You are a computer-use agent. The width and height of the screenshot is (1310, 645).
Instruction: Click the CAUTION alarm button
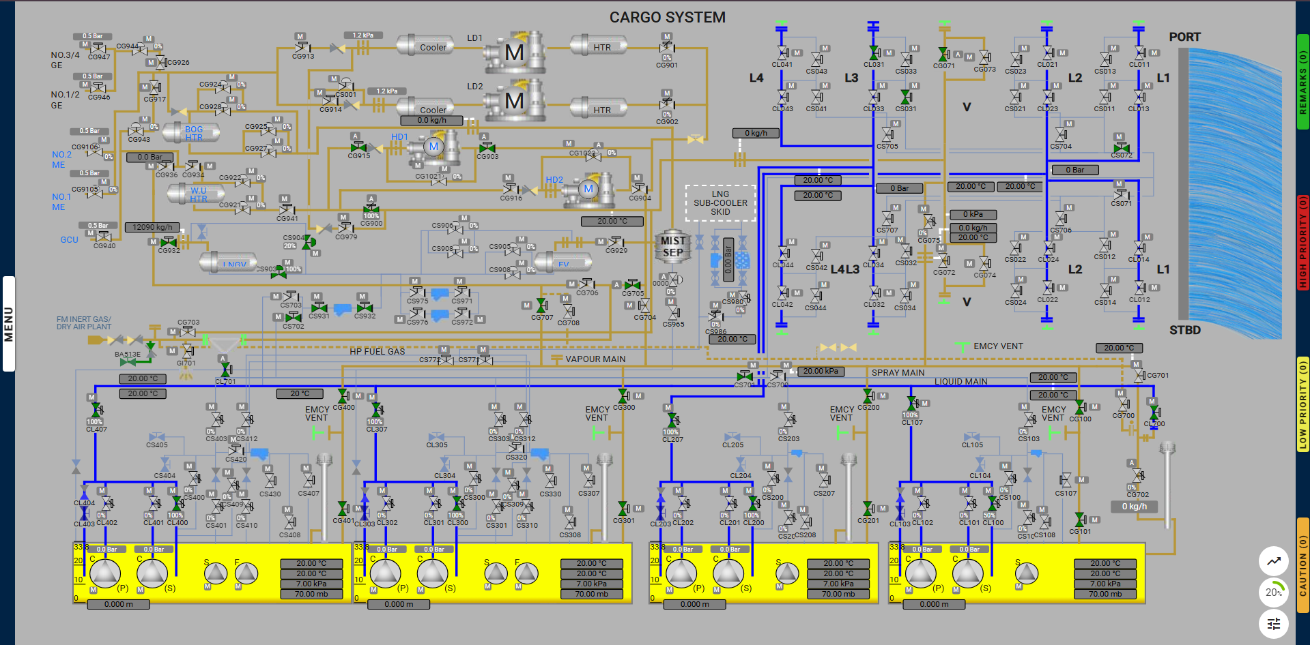point(1302,565)
